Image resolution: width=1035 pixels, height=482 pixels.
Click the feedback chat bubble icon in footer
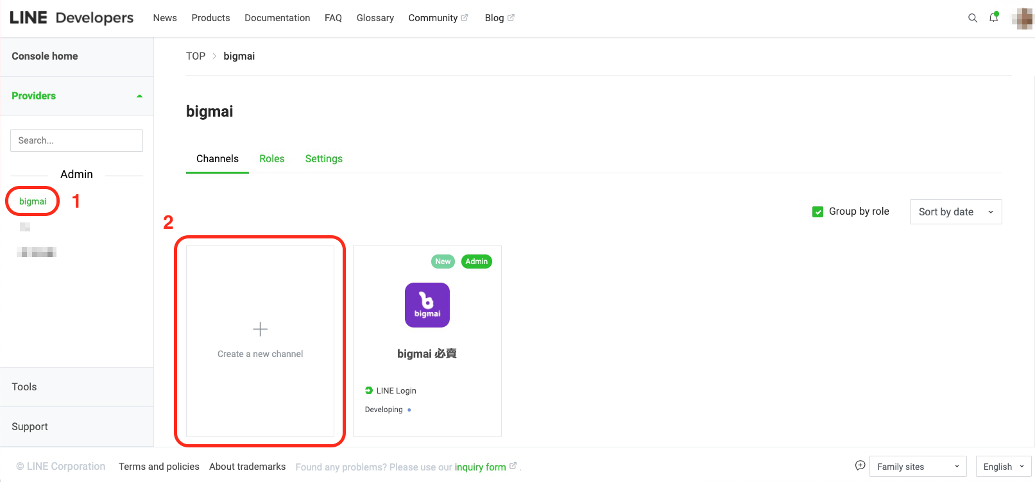860,466
